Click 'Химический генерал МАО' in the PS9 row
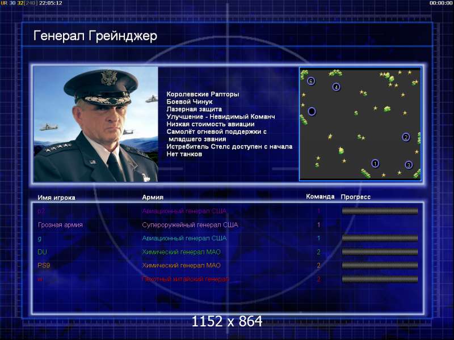 click(181, 265)
